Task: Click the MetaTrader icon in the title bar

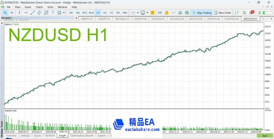Action: (x=2, y=2)
